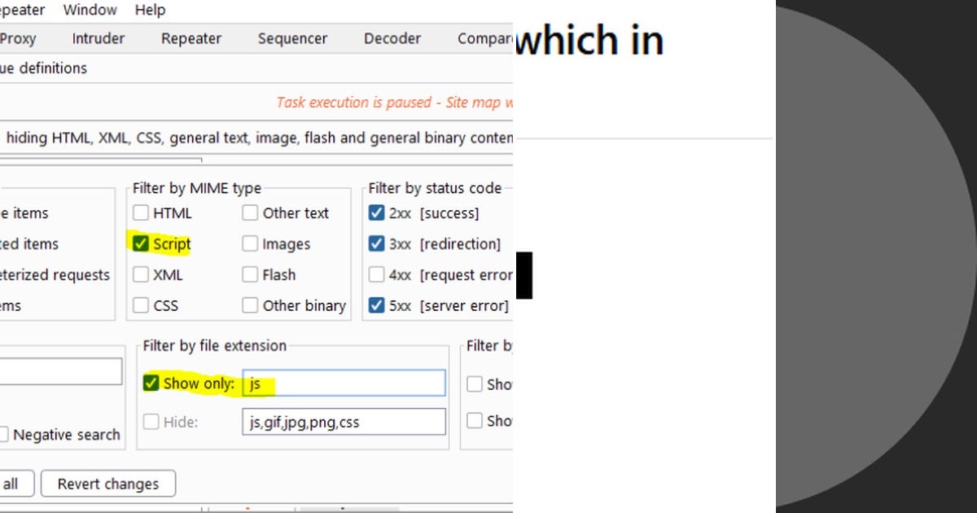Uncheck the 3xx redirection status filter

pos(376,243)
